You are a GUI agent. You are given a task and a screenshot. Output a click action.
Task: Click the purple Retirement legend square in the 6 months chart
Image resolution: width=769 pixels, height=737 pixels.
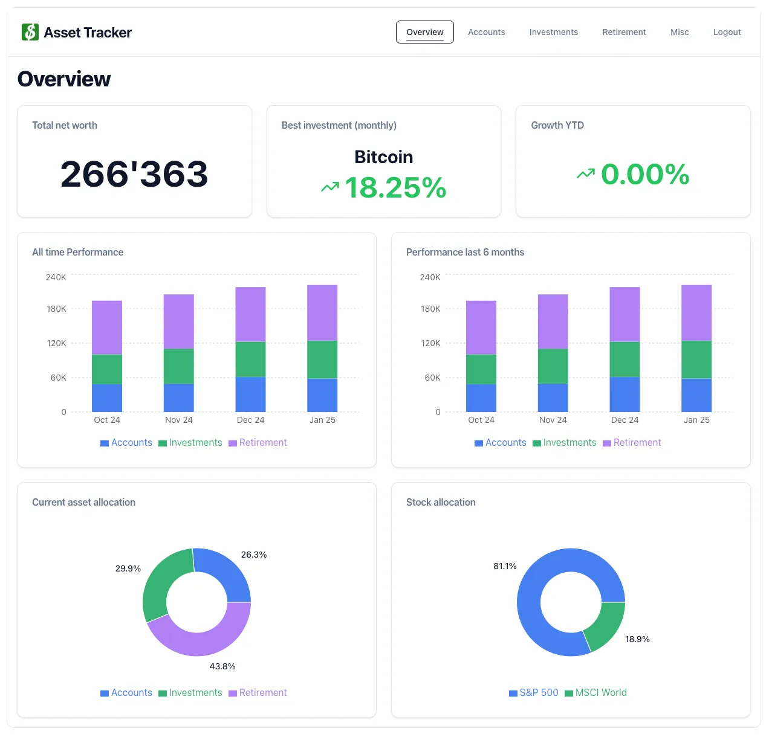coord(606,443)
